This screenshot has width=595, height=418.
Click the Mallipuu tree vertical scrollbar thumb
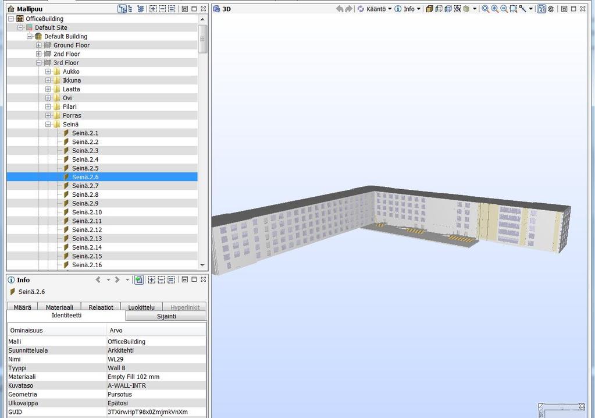202,39
